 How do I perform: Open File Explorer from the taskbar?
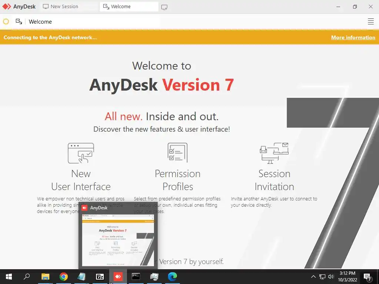[x=45, y=277]
